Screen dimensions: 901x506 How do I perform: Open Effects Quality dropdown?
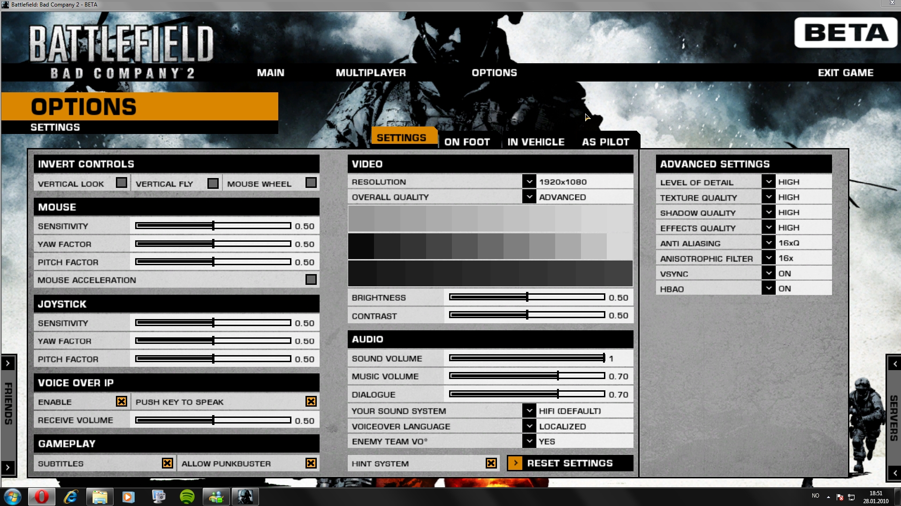click(x=768, y=228)
